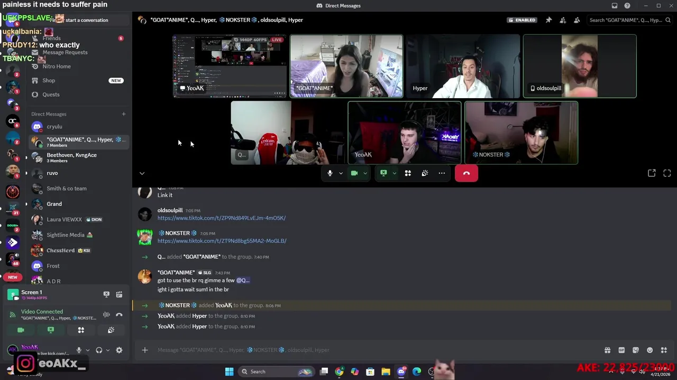Image resolution: width=677 pixels, height=380 pixels.
Task: Open the Shop page in sidebar
Action: pos(78,81)
